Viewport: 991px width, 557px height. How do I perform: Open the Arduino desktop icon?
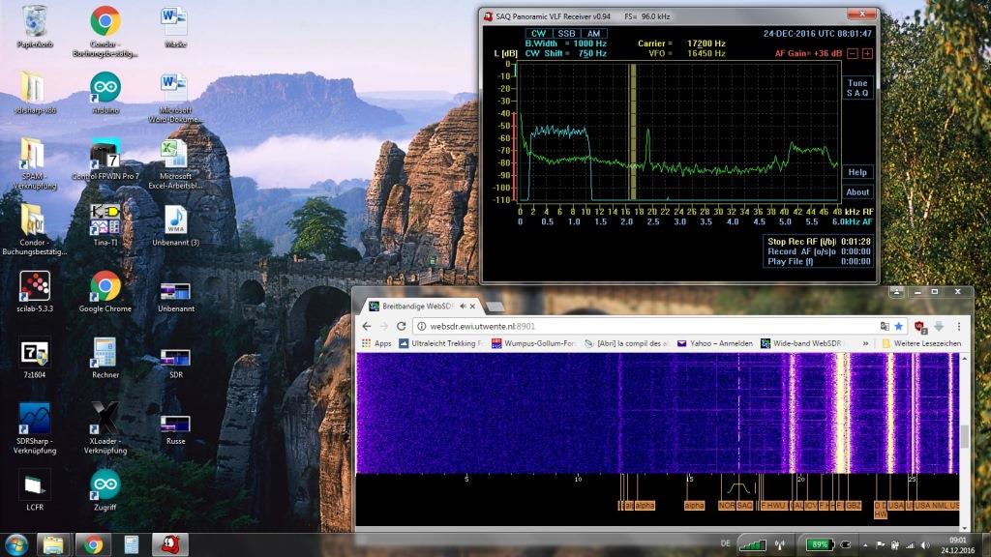point(105,87)
